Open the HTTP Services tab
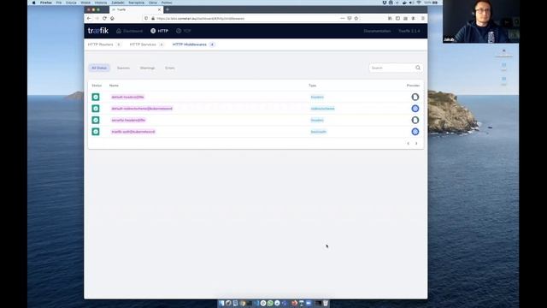The width and height of the screenshot is (547, 308). click(x=146, y=44)
